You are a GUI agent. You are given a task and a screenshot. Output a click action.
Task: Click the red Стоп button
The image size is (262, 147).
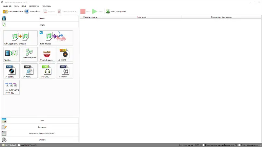coord(85,11)
